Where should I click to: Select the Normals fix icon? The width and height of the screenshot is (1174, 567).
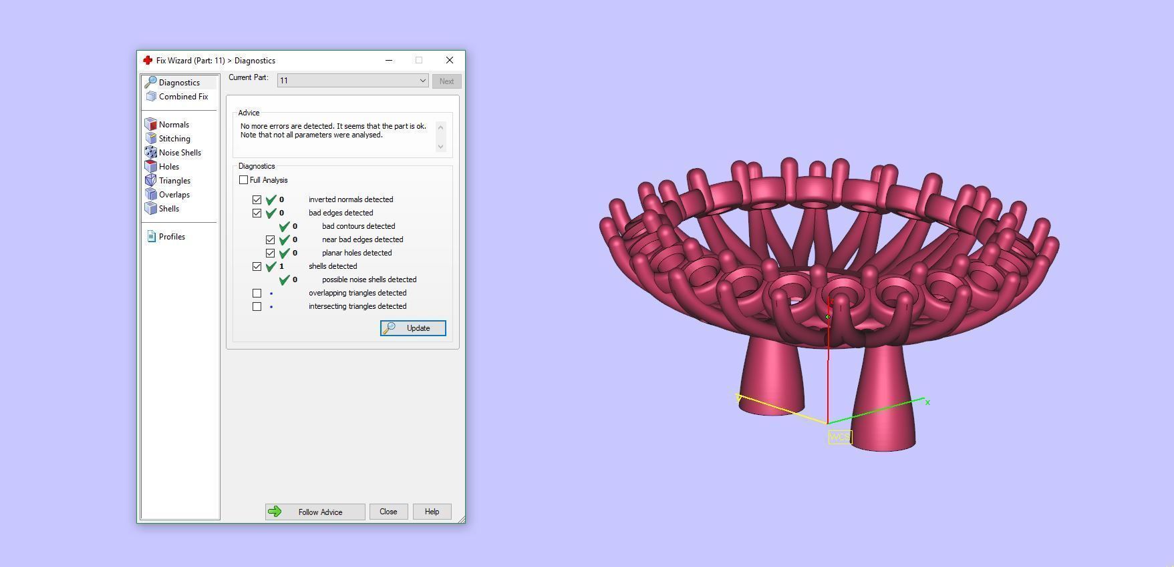[x=151, y=125]
